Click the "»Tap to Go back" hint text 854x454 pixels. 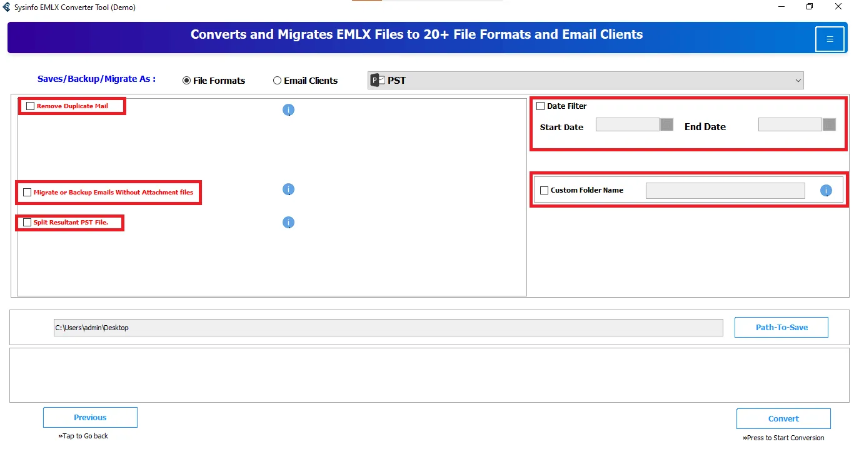click(x=83, y=436)
